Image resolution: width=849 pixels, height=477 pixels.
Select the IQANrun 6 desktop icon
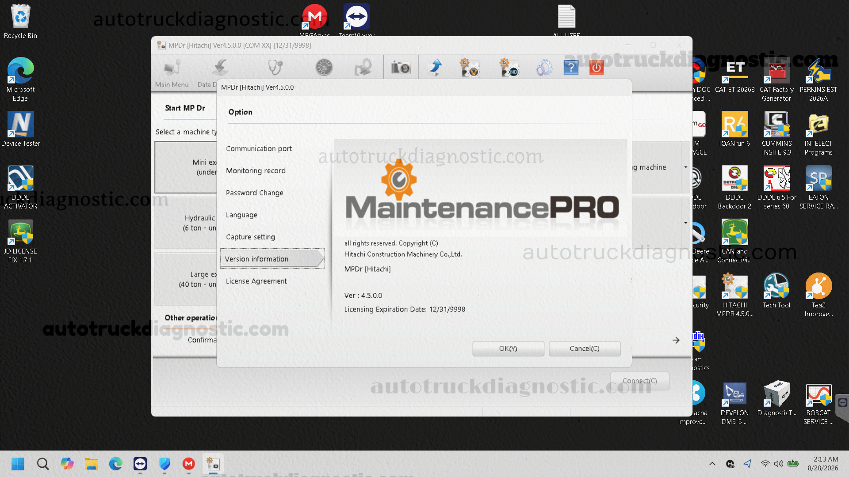[x=734, y=129]
